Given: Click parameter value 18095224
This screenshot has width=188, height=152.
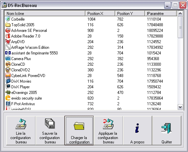Looking at the screenshot, I should point(155,31).
